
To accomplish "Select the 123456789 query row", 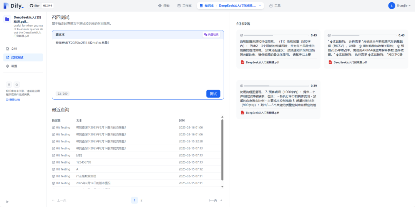I will [136, 162].
